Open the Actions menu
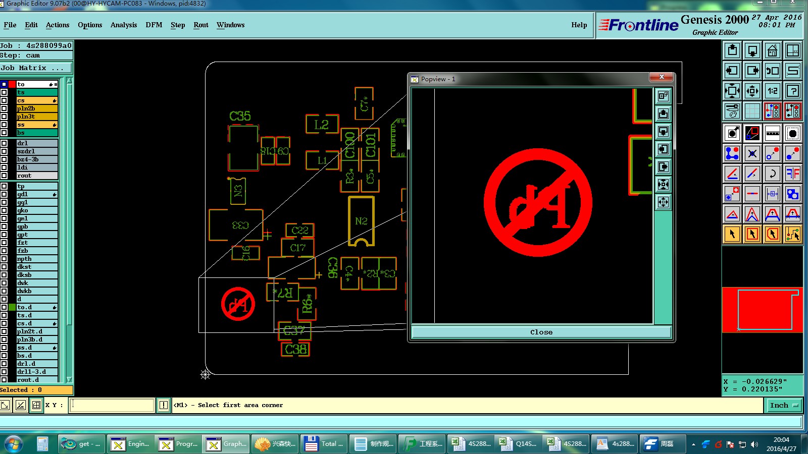This screenshot has height=454, width=808. 58,25
